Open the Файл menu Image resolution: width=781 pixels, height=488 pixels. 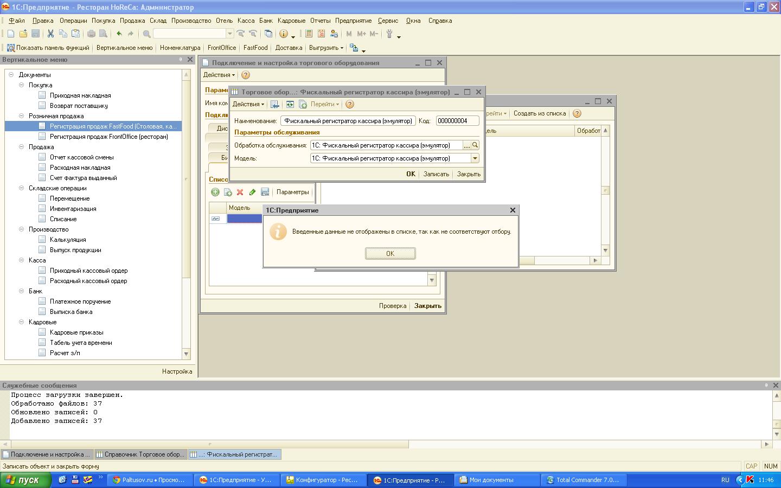(x=17, y=21)
